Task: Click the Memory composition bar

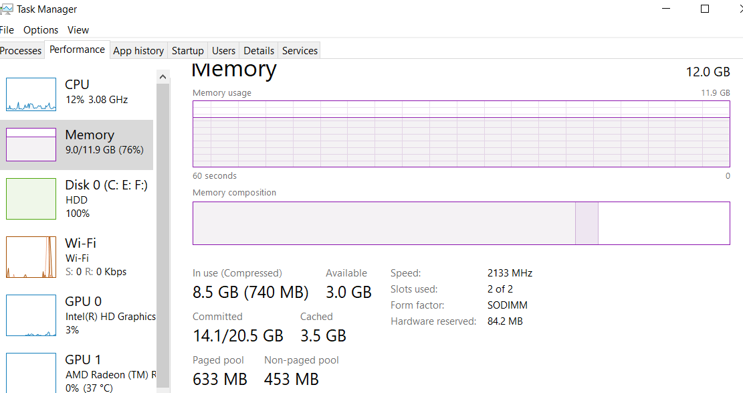Action: (x=461, y=223)
